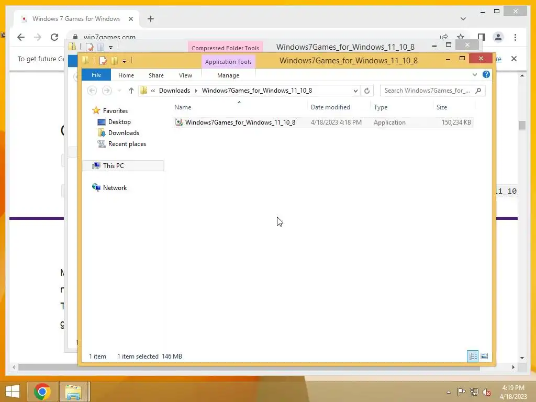Image resolution: width=536 pixels, height=402 pixels.
Task: Click the Chrome page horizontal scrollbar
Action: (x=249, y=367)
